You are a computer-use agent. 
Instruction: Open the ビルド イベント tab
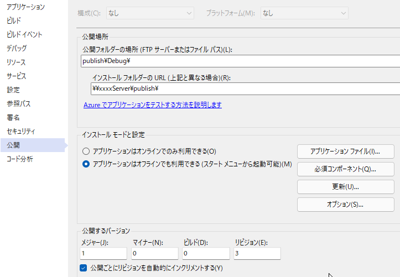(x=24, y=34)
